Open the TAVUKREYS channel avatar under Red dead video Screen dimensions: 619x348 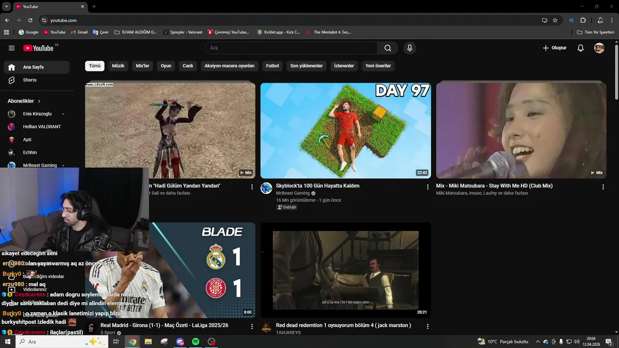tap(266, 328)
